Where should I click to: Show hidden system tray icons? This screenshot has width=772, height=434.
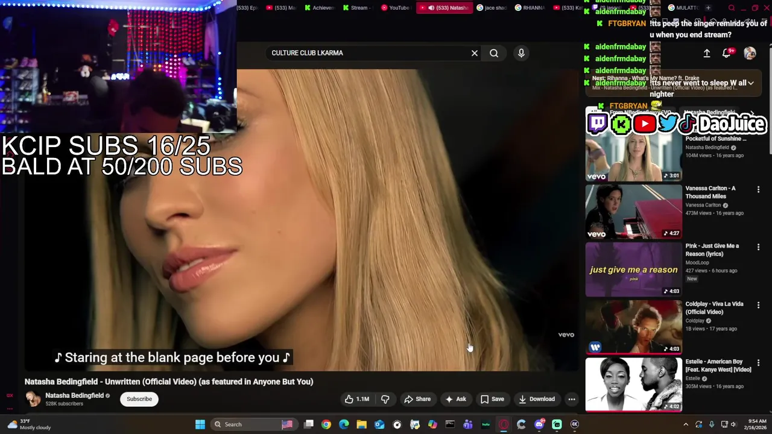coord(686,424)
